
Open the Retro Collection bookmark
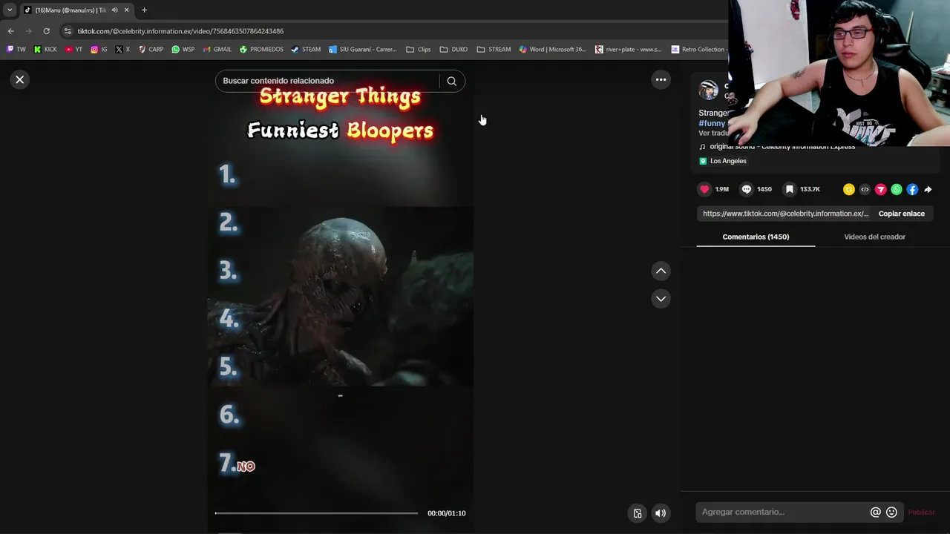click(x=698, y=50)
